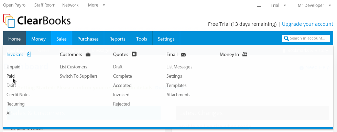Select Draft under Quotes
The image size is (337, 132).
(118, 67)
